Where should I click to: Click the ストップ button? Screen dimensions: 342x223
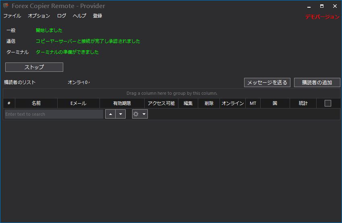click(x=34, y=67)
